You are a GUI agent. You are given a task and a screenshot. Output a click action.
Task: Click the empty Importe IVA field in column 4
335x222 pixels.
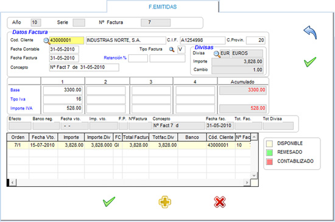[196, 108]
